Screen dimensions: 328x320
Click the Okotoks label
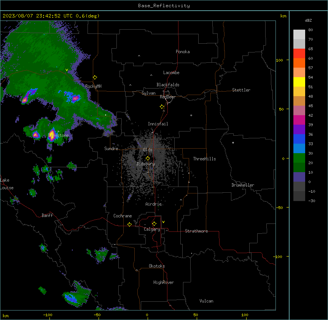coord(157,266)
